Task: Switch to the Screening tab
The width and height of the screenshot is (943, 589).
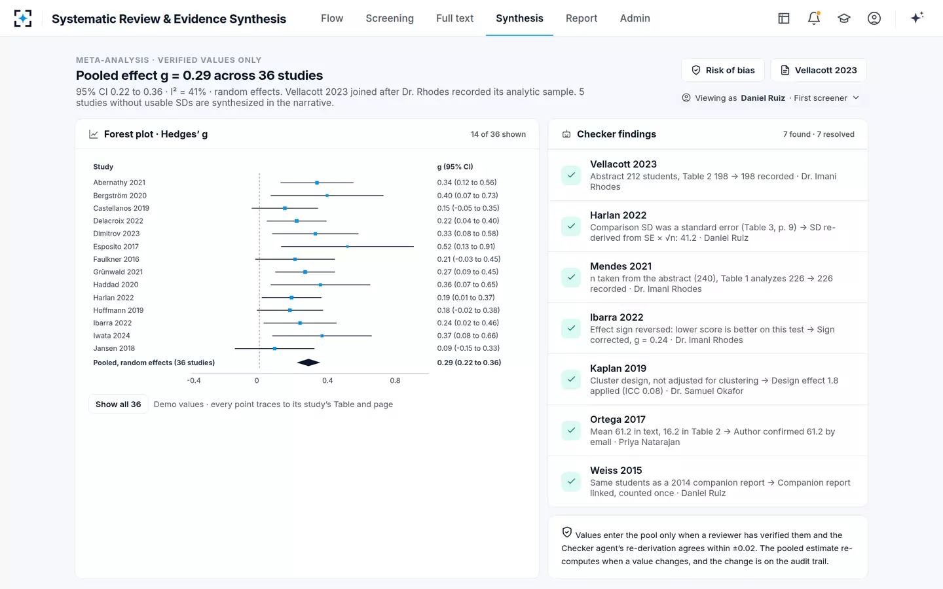Action: pos(390,18)
